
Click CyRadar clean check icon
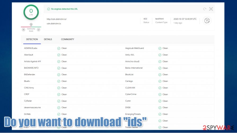pos(59,101)
